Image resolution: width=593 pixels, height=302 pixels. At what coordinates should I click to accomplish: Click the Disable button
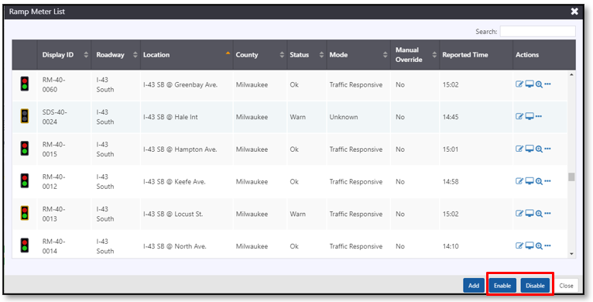(535, 286)
